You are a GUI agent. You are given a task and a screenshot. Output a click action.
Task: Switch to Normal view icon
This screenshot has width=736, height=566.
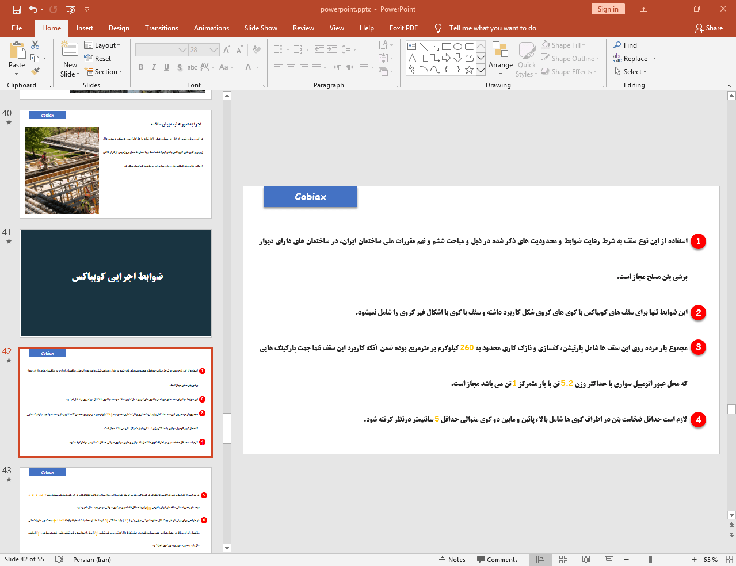point(540,560)
